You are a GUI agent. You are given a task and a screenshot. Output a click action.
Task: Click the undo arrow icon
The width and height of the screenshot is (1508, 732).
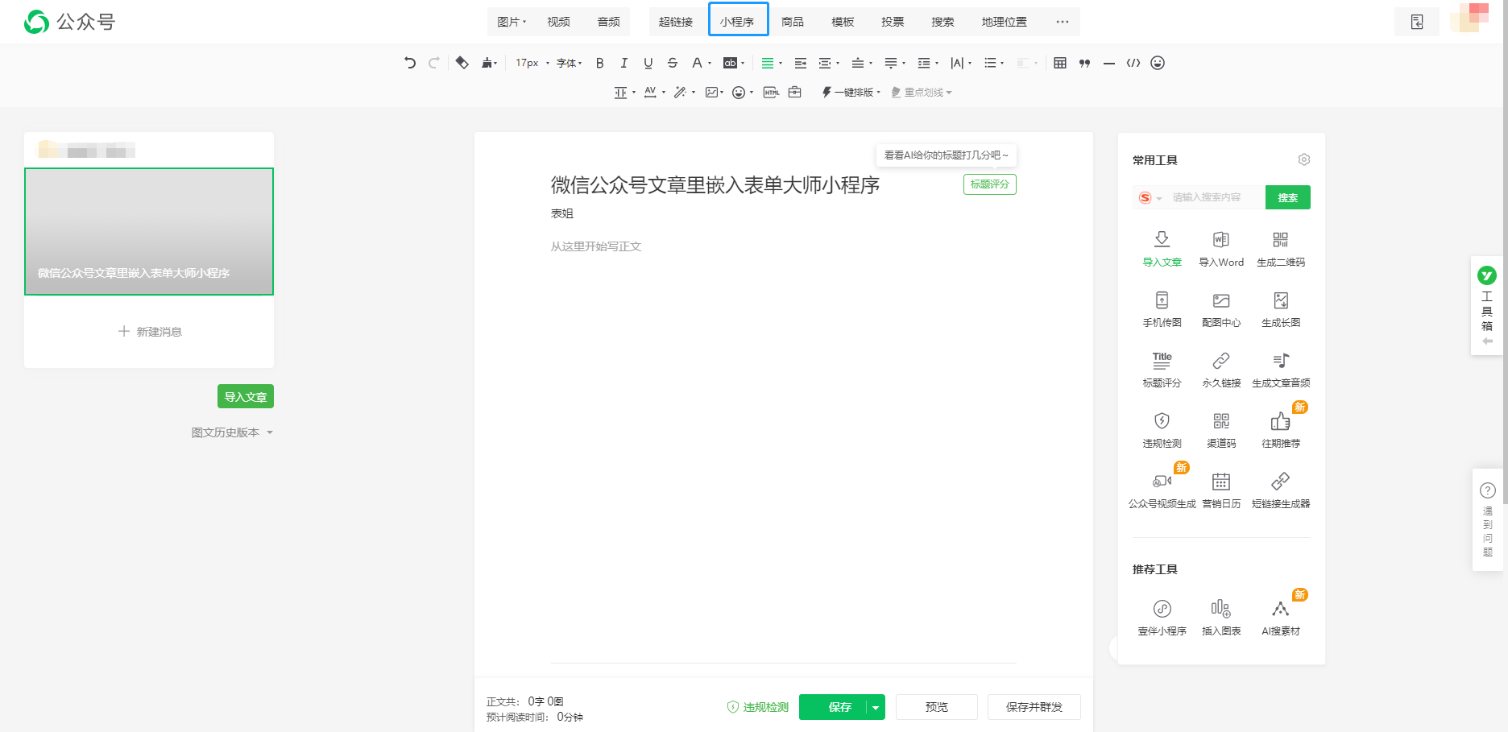click(410, 63)
